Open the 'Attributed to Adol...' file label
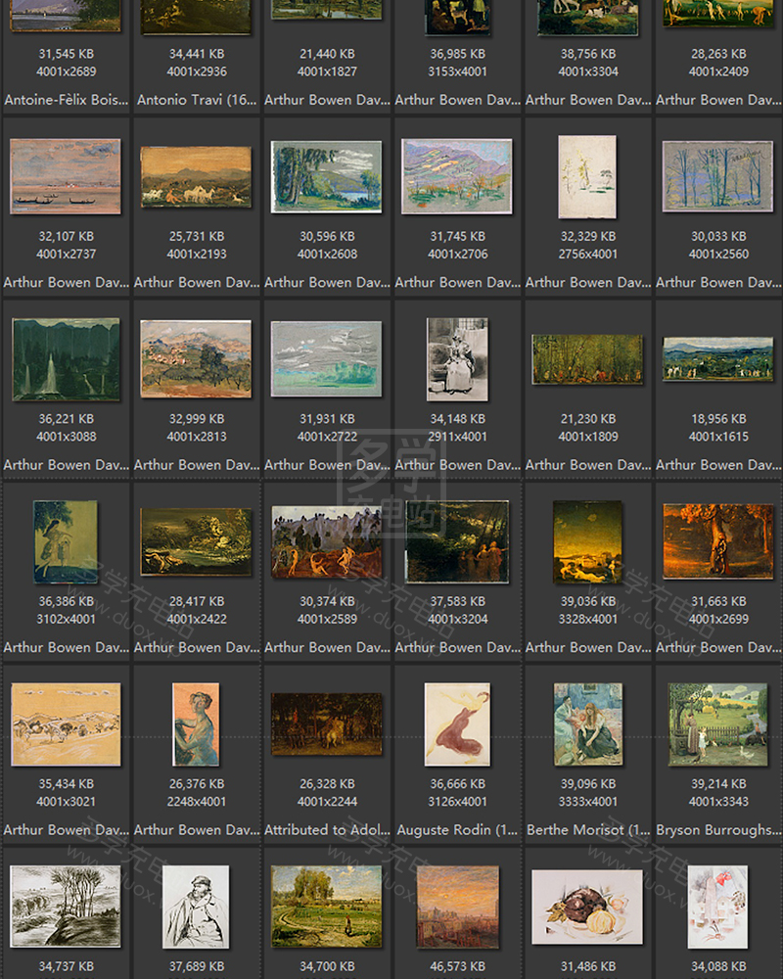This screenshot has width=783, height=979. click(327, 829)
